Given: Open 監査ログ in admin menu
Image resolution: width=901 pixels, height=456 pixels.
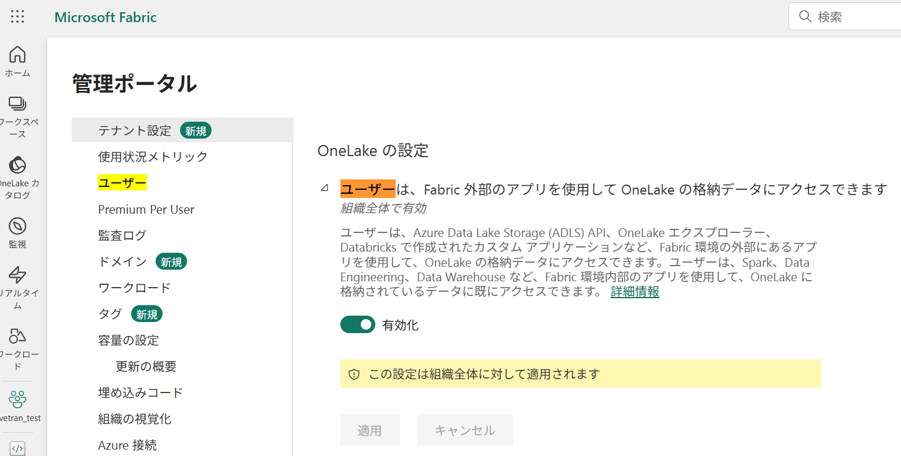Looking at the screenshot, I should pos(122,235).
